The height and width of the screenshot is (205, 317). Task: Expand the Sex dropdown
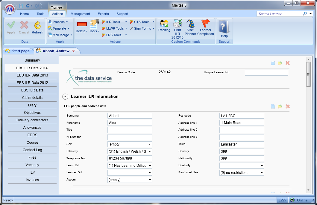coord(149,144)
